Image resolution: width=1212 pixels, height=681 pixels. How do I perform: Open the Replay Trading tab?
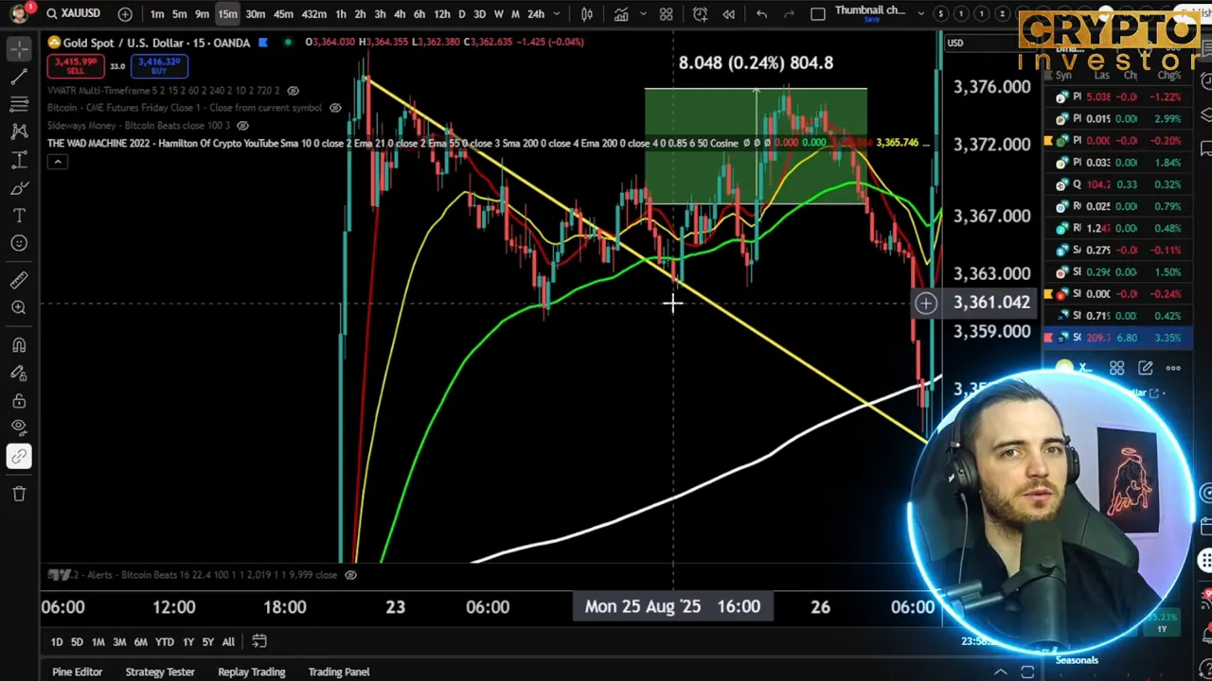(251, 672)
